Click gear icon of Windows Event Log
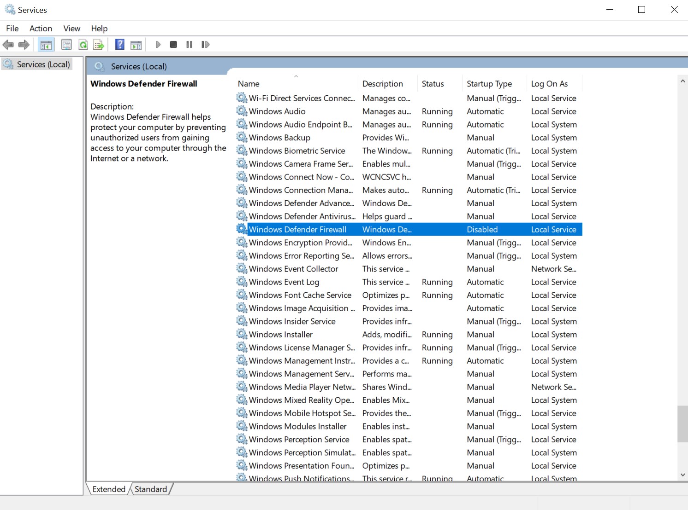Viewport: 688px width, 510px height. click(x=242, y=282)
